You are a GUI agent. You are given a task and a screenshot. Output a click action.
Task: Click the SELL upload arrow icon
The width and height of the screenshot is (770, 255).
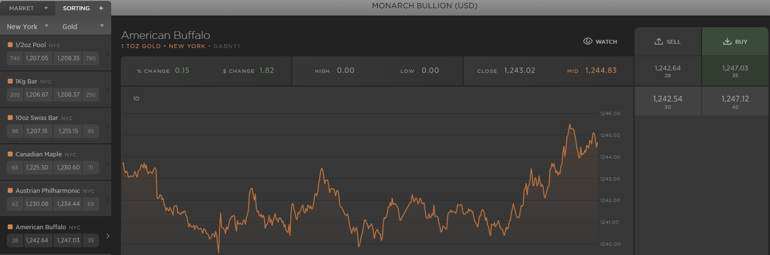tap(659, 41)
